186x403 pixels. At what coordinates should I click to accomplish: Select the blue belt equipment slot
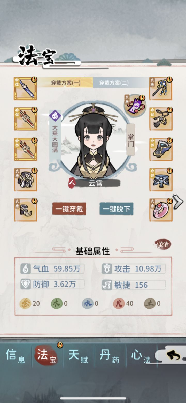point(161,180)
